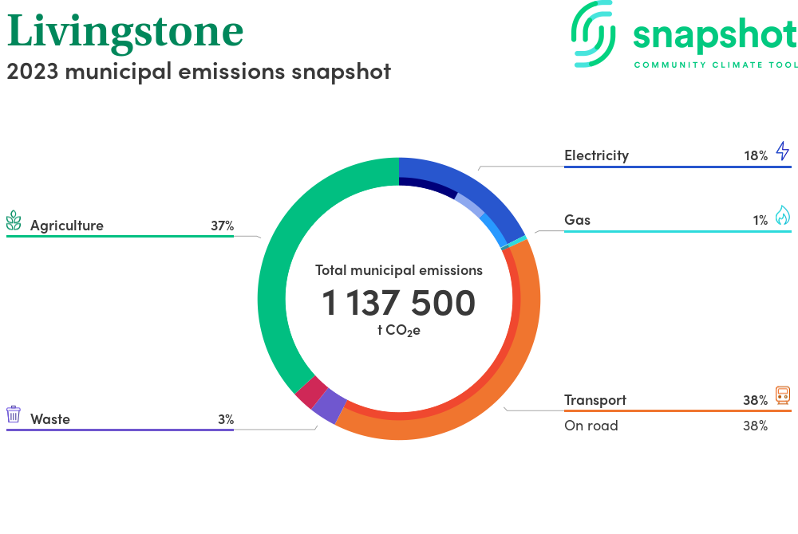Select the Agriculture category label

coord(67,226)
